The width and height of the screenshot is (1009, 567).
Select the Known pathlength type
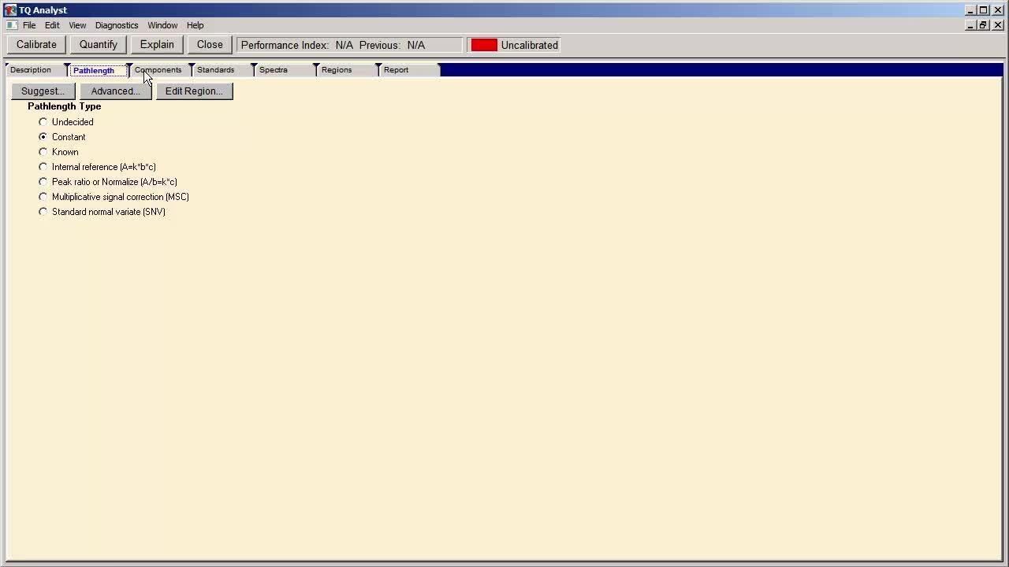tap(43, 152)
